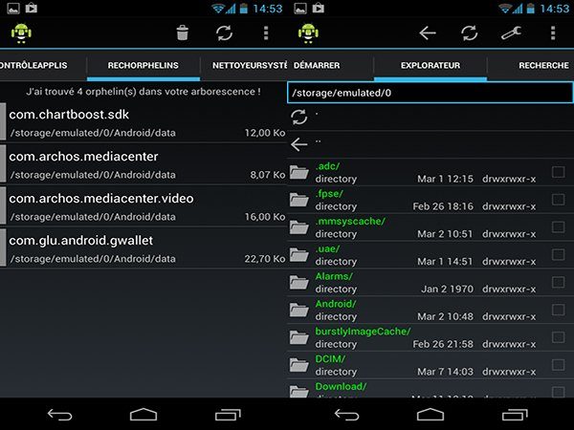Select the RECHORPHELINS tab

point(143,65)
